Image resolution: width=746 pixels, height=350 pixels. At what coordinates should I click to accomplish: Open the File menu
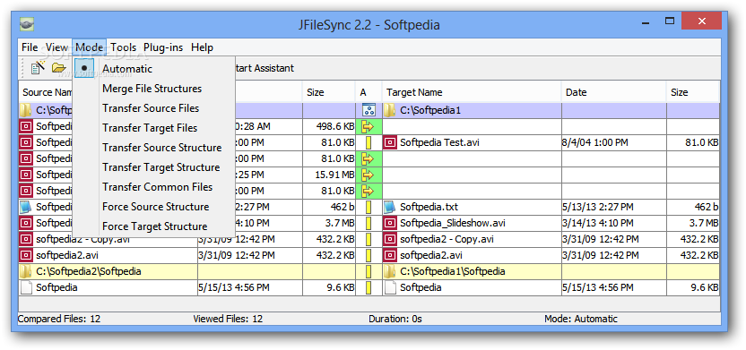30,47
